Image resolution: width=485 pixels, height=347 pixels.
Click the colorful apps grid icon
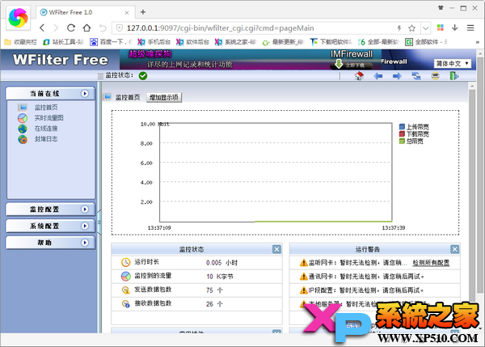point(441,28)
